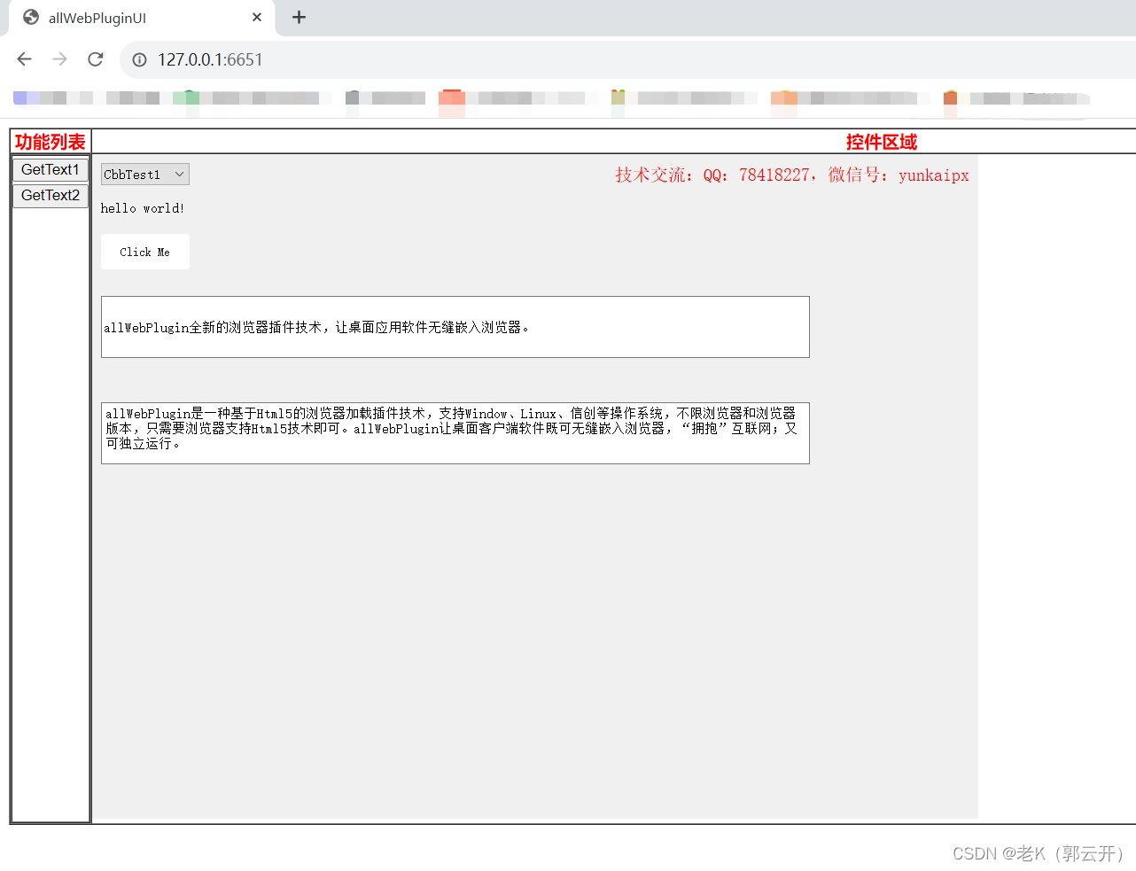1136x871 pixels.
Task: Click the 控件区域 header text
Action: (882, 142)
